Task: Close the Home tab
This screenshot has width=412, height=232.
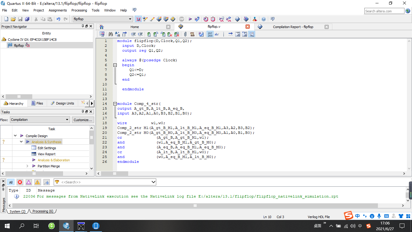Action: (x=168, y=27)
